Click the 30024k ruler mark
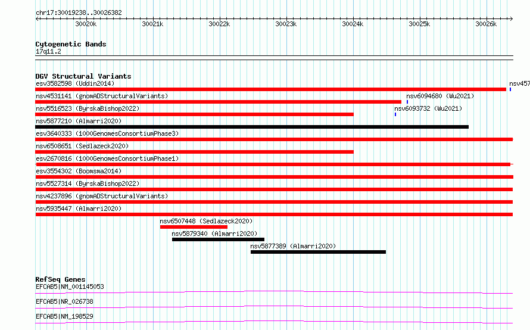 pos(353,24)
